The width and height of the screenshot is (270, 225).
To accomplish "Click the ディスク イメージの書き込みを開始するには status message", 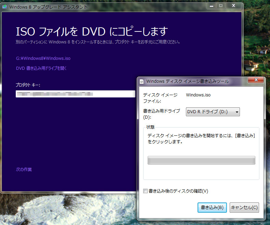I will [x=201, y=139].
